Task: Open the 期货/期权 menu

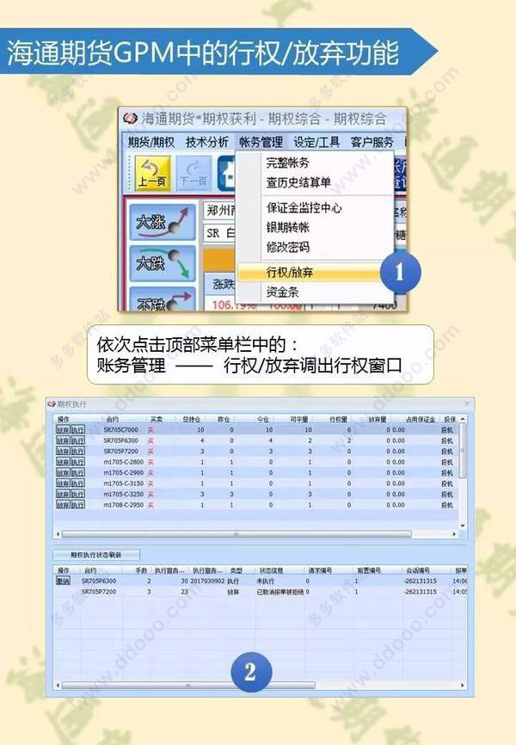Action: click(151, 142)
